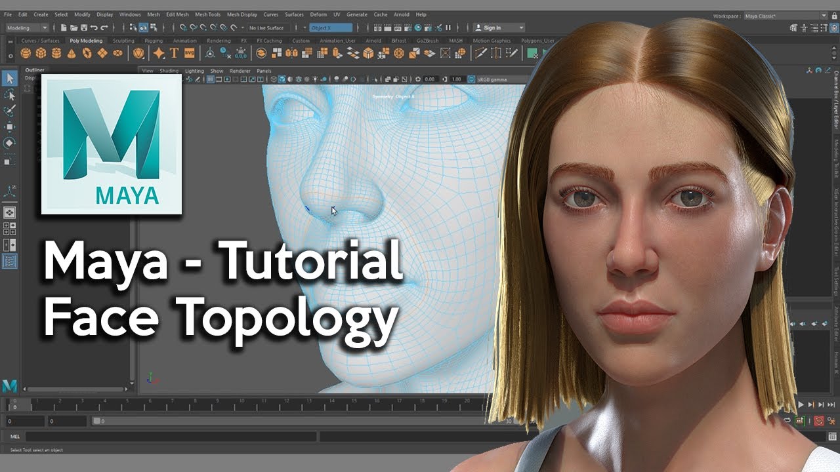Create a polygon cylinder from shelf
The height and width of the screenshot is (472, 840).
56,53
